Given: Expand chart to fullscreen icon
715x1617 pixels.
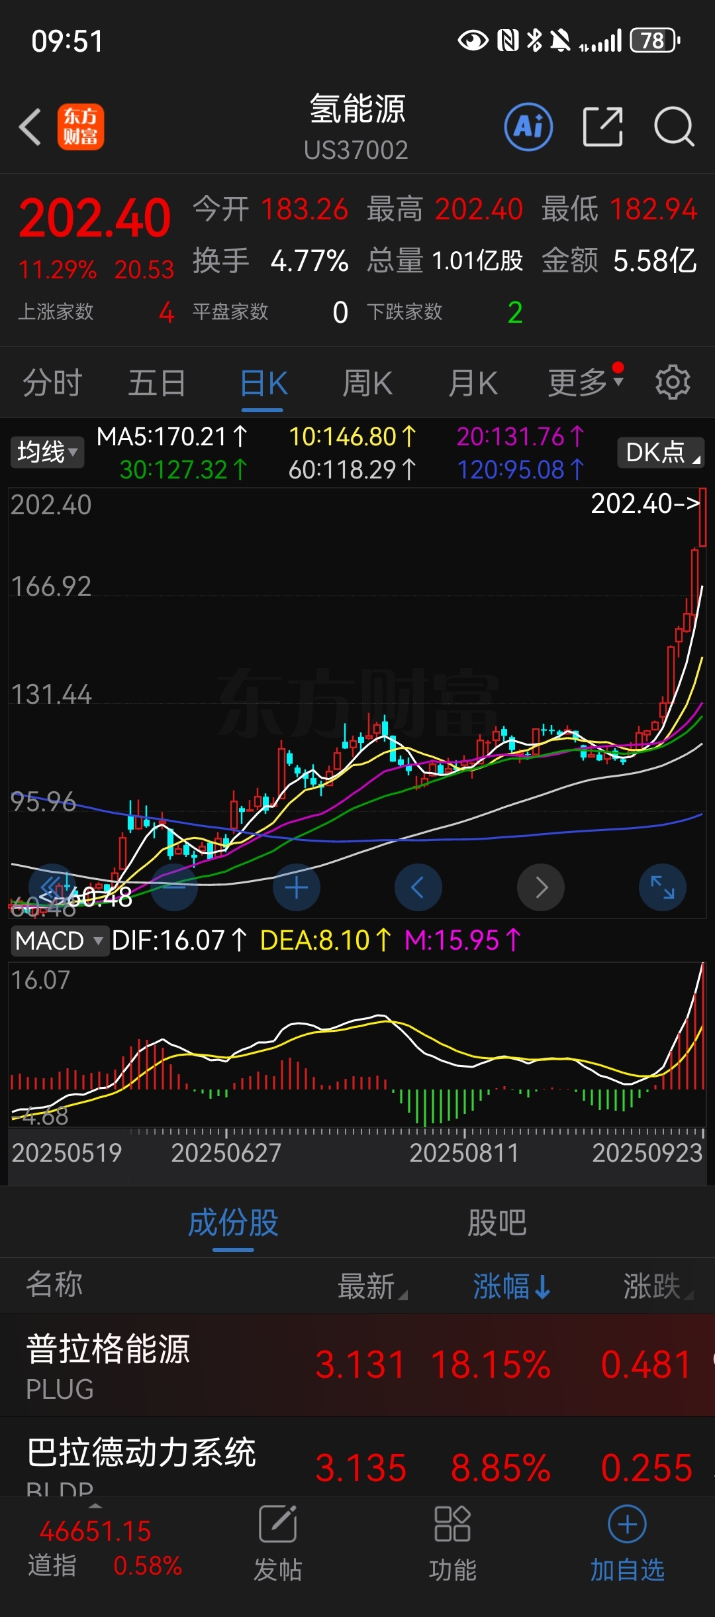Looking at the screenshot, I should [662, 887].
